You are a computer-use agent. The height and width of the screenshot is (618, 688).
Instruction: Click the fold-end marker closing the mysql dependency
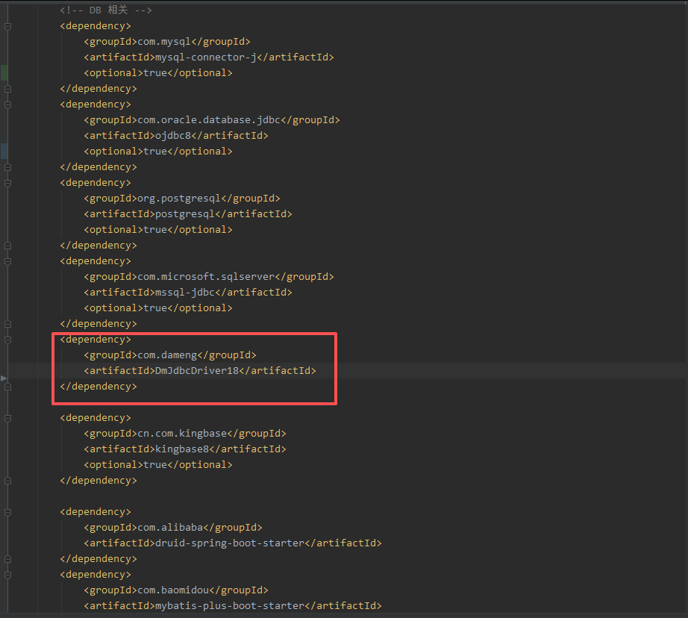coord(7,89)
